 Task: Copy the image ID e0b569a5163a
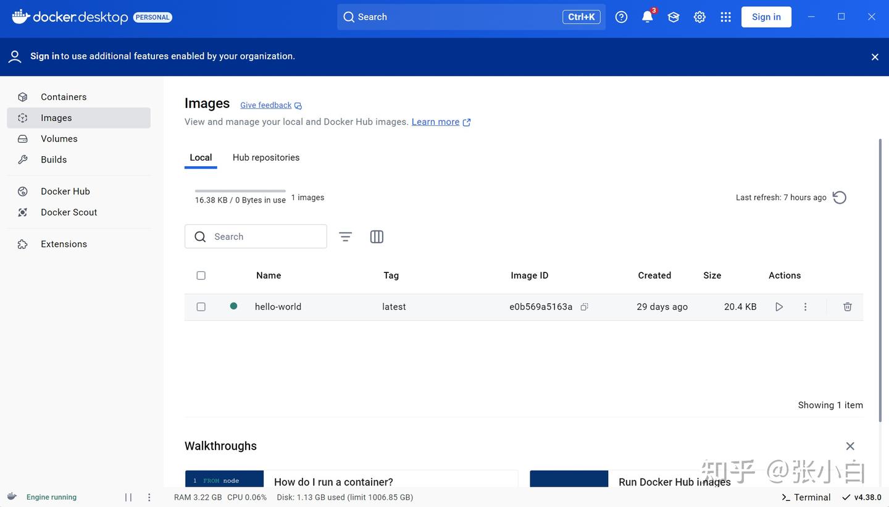pyautogui.click(x=584, y=307)
